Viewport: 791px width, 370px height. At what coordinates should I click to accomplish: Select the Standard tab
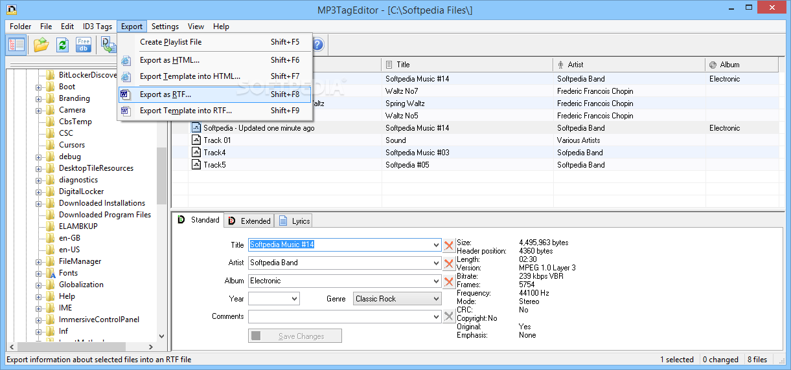click(198, 220)
